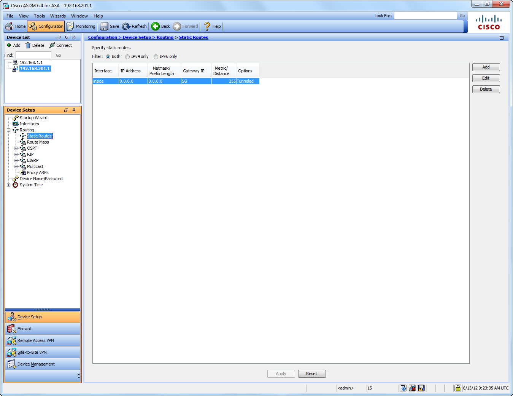The width and height of the screenshot is (513, 396).
Task: Open the File menu
Action: coord(10,16)
